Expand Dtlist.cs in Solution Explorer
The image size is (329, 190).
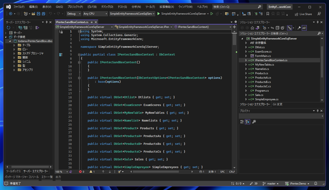pyautogui.click(x=246, y=47)
